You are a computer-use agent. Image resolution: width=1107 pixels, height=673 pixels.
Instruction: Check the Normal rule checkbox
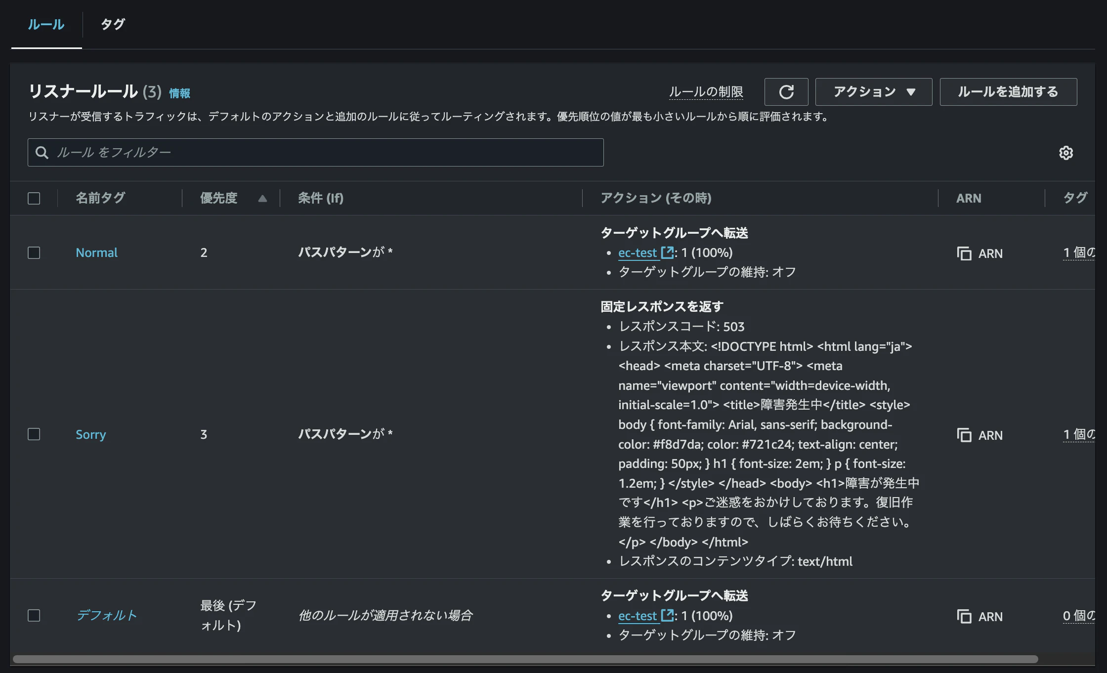[x=34, y=253]
